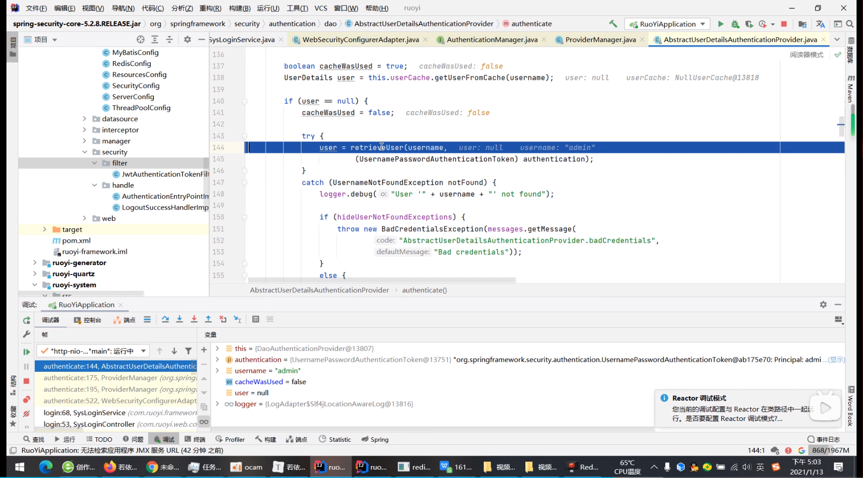Click the Windows Start button

(20, 467)
